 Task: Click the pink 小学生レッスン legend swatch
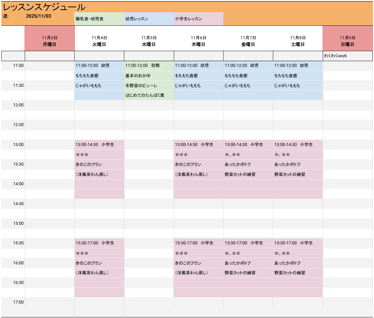tap(198, 19)
